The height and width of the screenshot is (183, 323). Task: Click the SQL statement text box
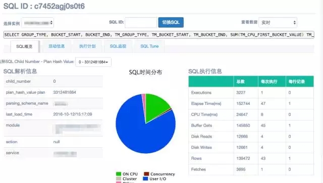tap(159, 35)
